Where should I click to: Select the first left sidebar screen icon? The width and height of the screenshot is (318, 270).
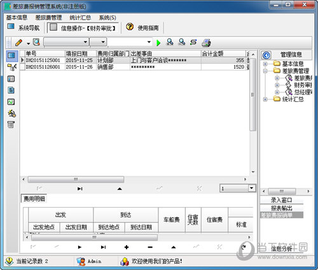(11, 55)
